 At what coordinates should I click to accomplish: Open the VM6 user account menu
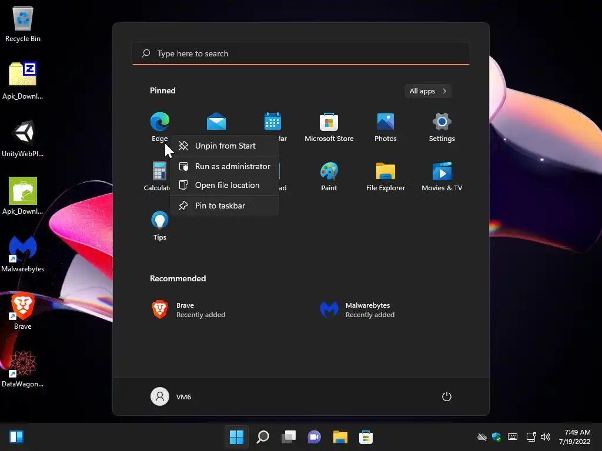pyautogui.click(x=171, y=396)
